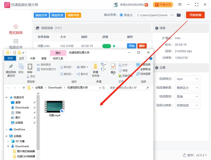Expand the 3D 对象 tree item

(8, 141)
